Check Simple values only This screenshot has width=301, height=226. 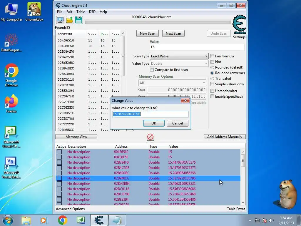coord(212,84)
